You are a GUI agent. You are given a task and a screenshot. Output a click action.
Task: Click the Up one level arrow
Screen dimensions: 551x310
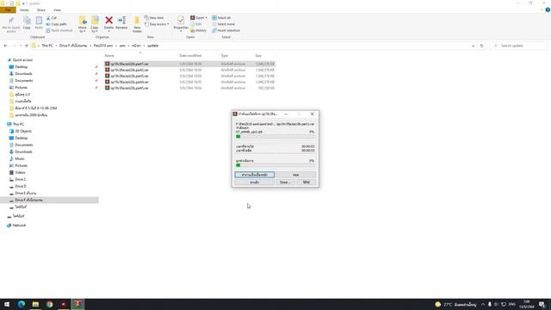[x=27, y=46]
